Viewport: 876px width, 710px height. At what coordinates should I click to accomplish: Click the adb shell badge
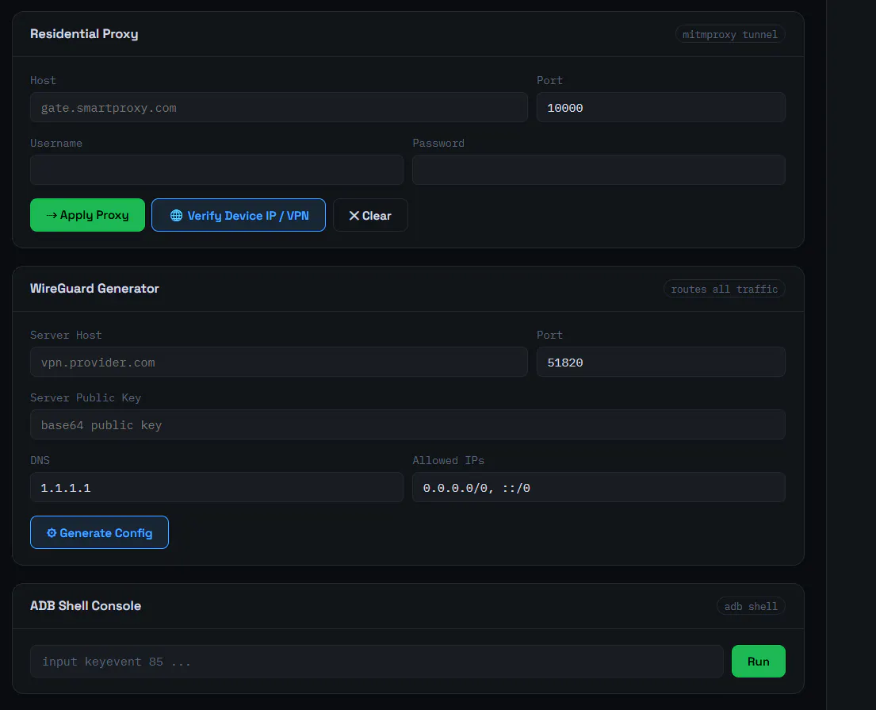[x=751, y=607]
